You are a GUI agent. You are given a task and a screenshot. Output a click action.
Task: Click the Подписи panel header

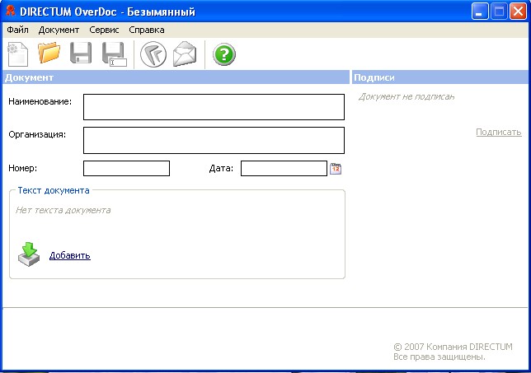(x=440, y=77)
